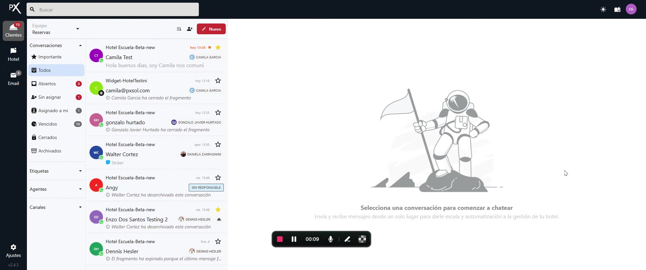Select the Vencidos filter
Image resolution: width=646 pixels, height=270 pixels.
tap(48, 124)
